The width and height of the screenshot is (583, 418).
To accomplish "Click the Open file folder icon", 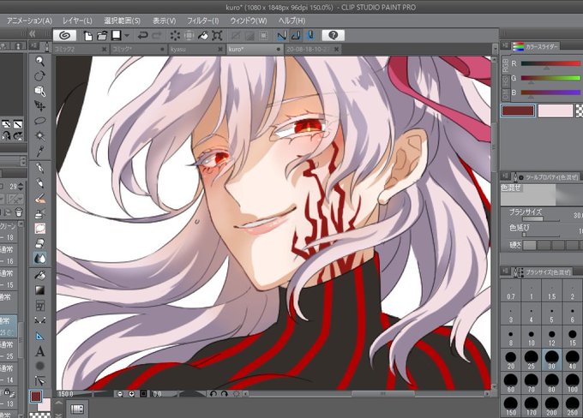I will pos(101,36).
